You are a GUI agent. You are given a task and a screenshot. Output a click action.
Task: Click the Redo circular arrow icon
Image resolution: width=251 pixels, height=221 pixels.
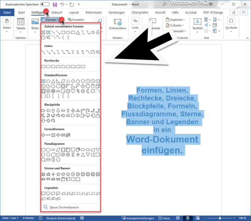coord(72,5)
